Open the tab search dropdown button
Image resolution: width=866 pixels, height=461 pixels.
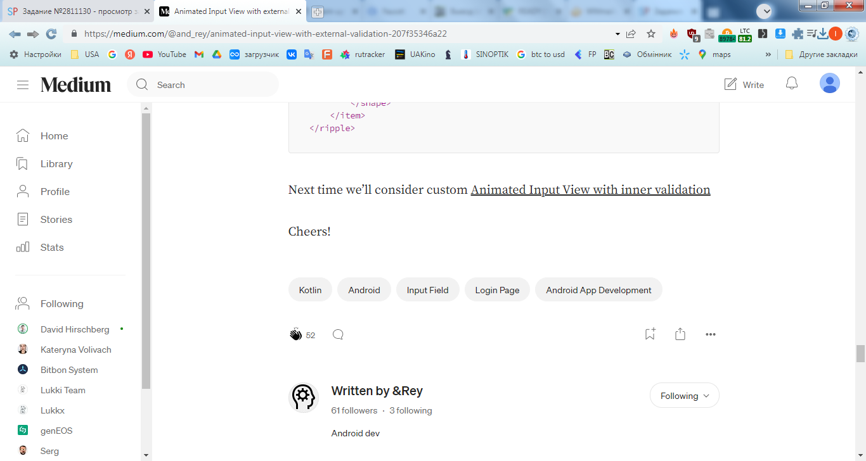[x=765, y=11]
